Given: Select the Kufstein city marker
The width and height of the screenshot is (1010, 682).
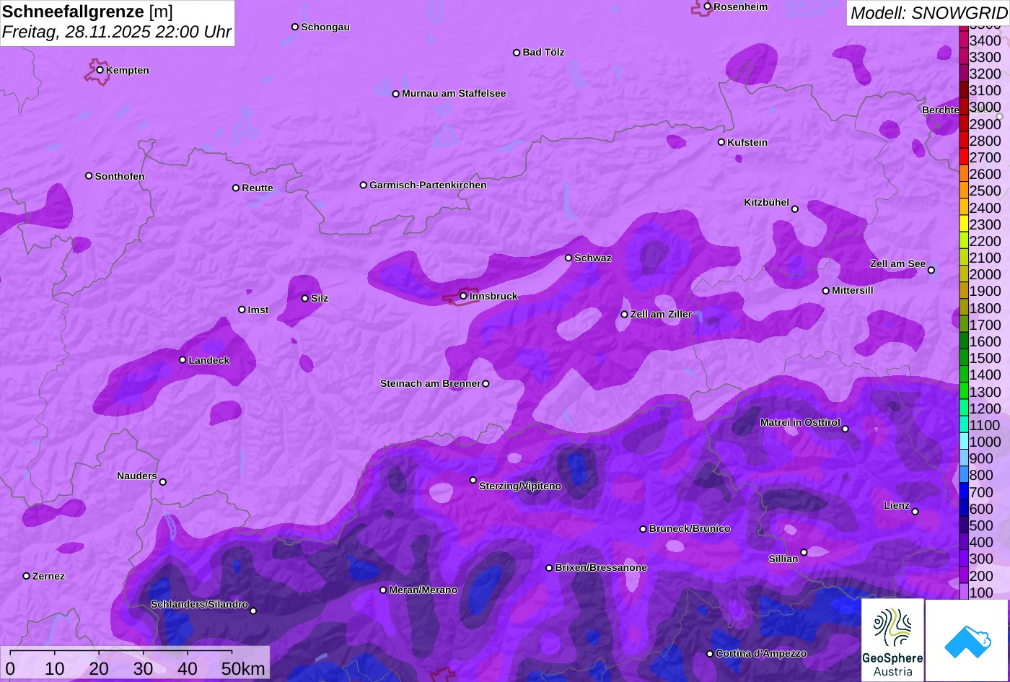Looking at the screenshot, I should tap(721, 142).
